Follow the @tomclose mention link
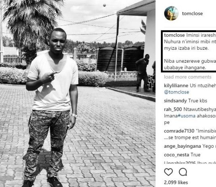Viewport: 216px width, 187px height. [x=176, y=92]
